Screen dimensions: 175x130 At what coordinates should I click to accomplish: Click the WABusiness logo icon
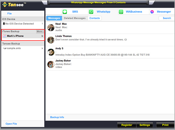(121, 12)
